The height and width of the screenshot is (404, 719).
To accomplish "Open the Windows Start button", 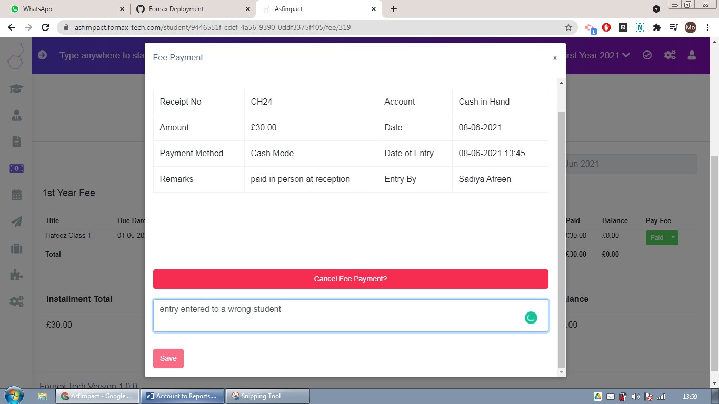I will (14, 396).
